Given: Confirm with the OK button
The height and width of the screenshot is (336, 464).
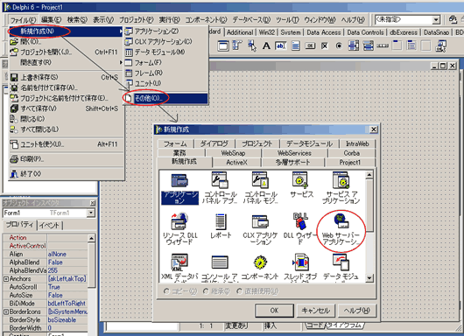Looking at the screenshot, I should click(274, 311).
